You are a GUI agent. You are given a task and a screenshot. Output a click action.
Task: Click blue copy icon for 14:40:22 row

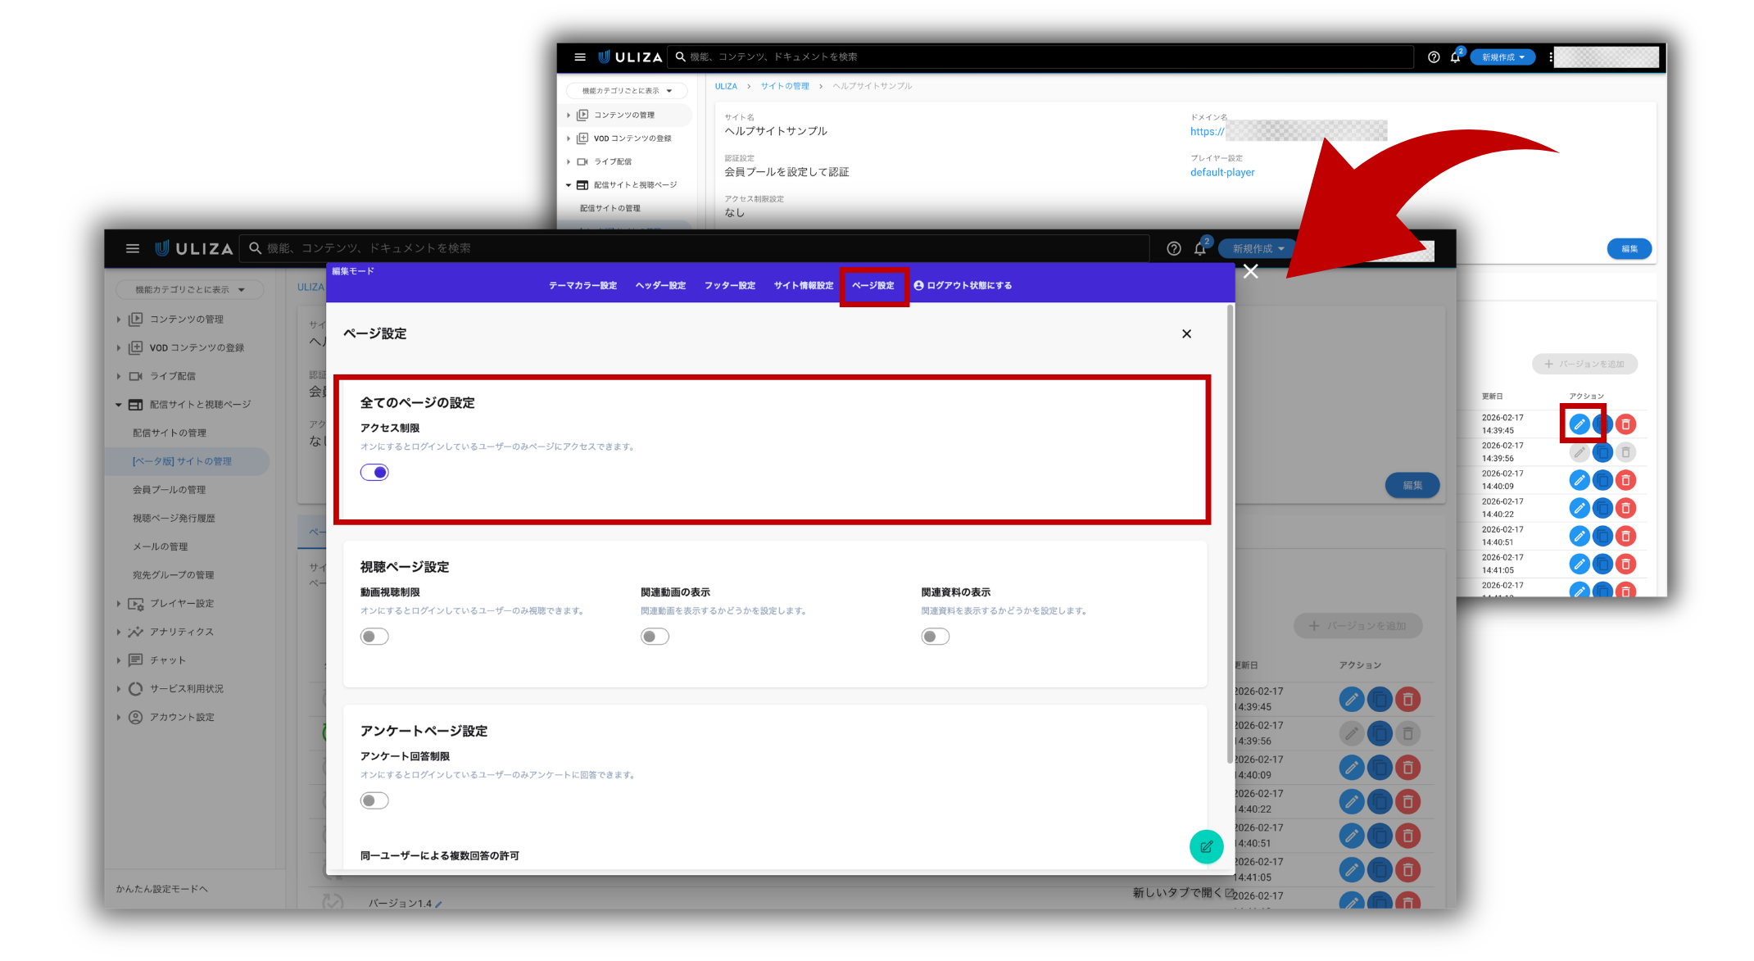click(1379, 802)
